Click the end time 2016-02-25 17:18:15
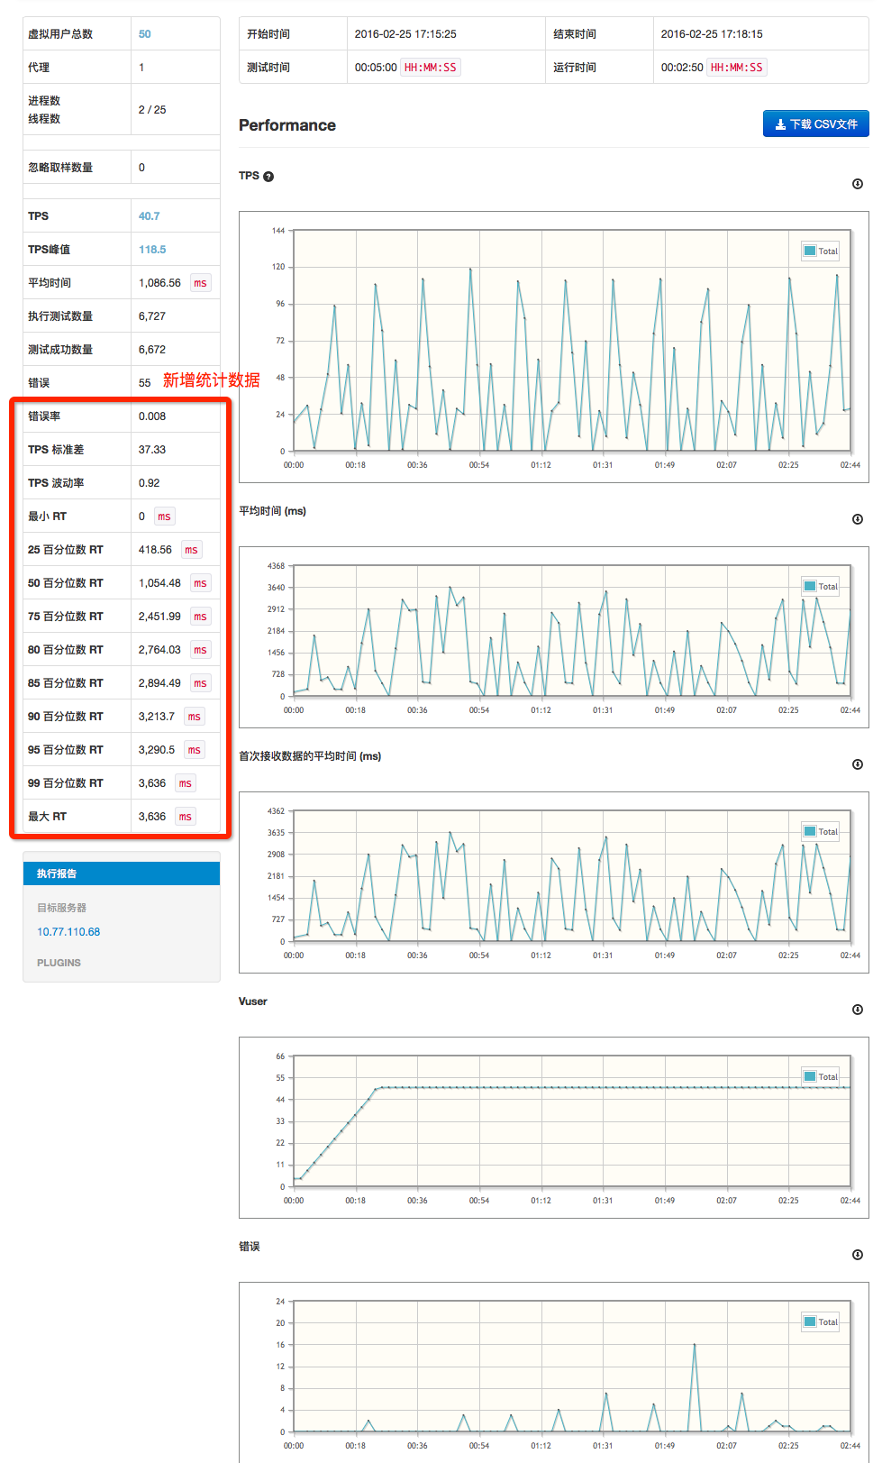Screen dimensions: 882x1463 712,34
